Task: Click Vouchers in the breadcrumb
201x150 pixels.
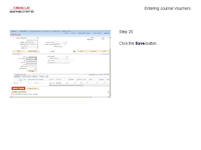Action: pyautogui.click(x=47, y=31)
